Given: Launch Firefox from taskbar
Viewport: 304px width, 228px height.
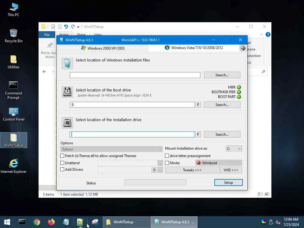Looking at the screenshot, I should [x=51, y=222].
